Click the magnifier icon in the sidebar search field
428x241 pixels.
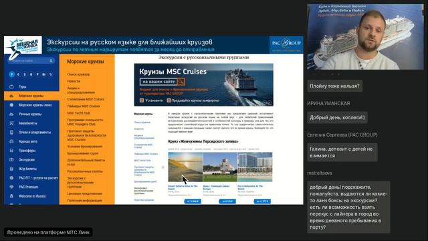pos(51,61)
